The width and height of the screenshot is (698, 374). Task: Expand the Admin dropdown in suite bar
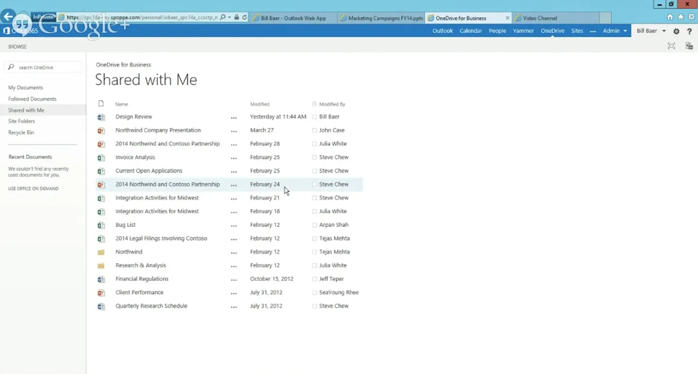click(x=615, y=31)
